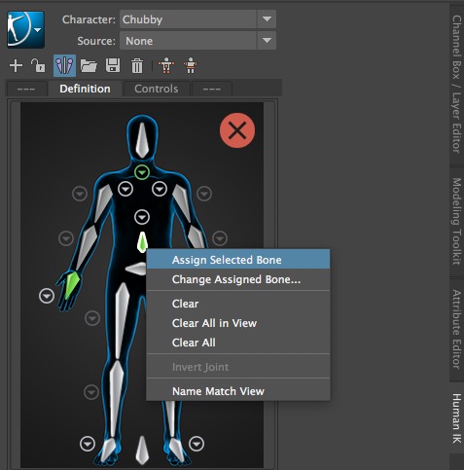Open the Attribute Editor side tab
Viewport: 464px width, 470px height.
(x=456, y=329)
